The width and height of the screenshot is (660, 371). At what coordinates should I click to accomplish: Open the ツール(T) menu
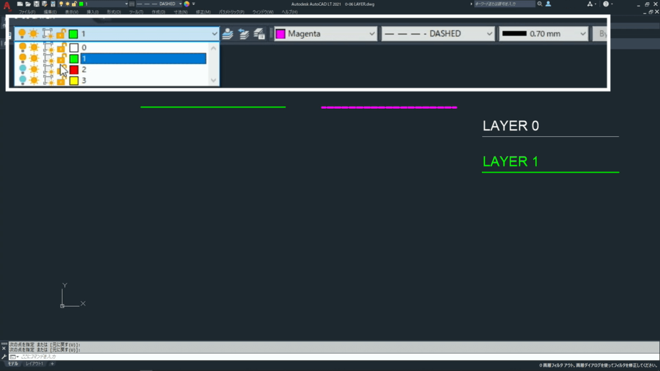click(136, 12)
